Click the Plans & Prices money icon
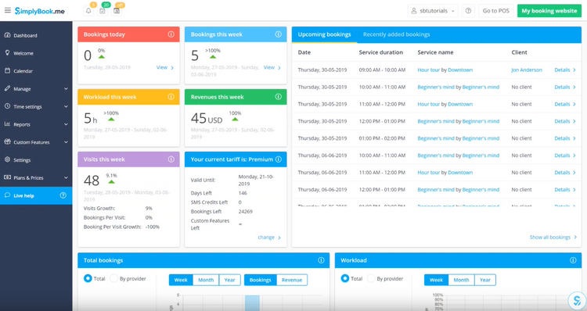Screen dimensions: 587x311 (7, 177)
